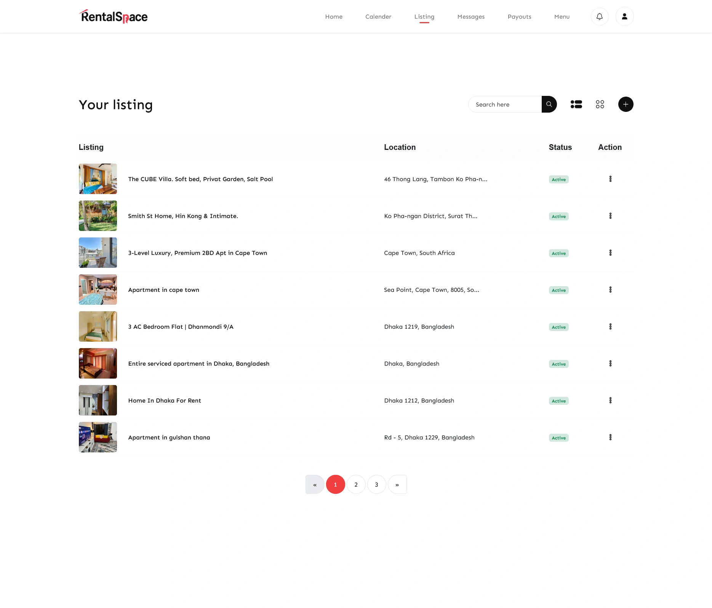Click the notification bell icon
712x608 pixels.
[599, 17]
